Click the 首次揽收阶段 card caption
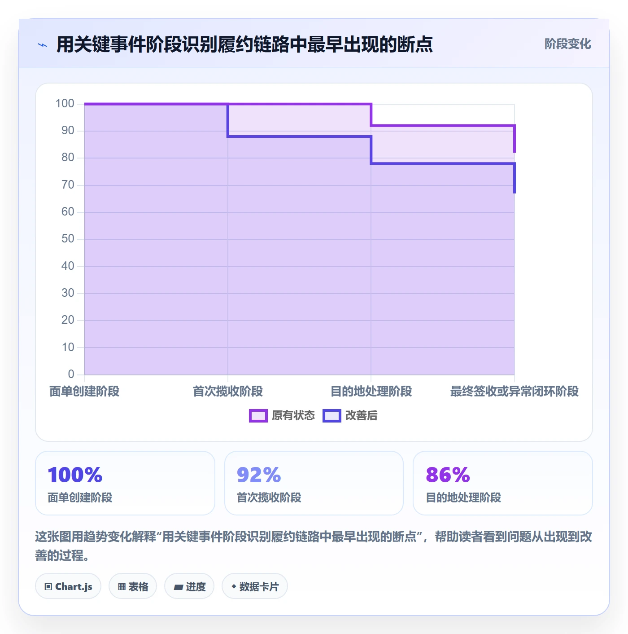This screenshot has height=634, width=628. 269,498
